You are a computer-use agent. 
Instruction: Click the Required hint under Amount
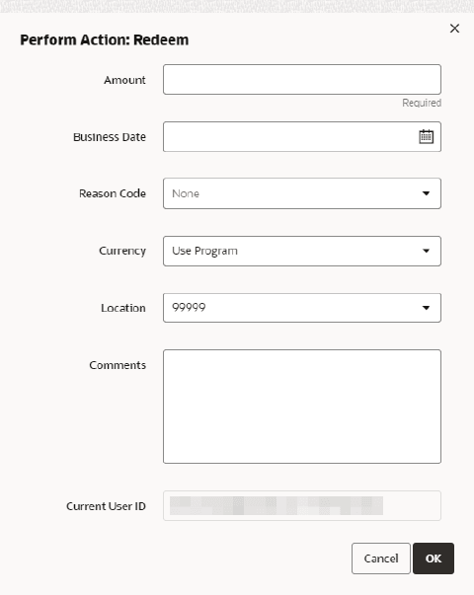pyautogui.click(x=422, y=103)
